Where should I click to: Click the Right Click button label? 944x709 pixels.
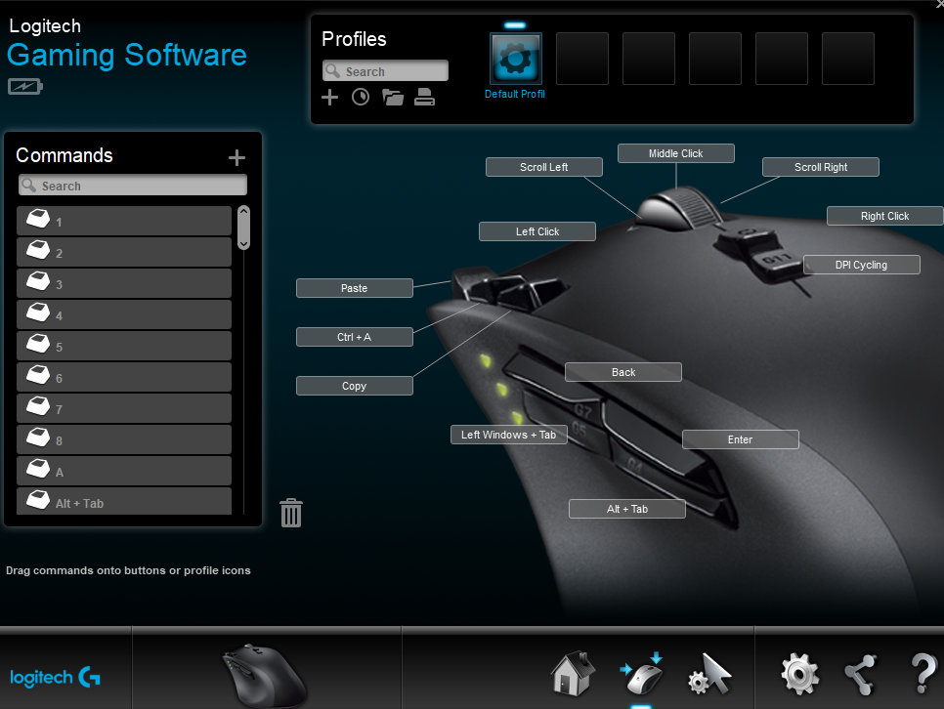click(885, 216)
